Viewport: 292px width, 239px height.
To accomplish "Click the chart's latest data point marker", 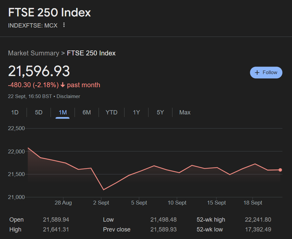I will point(280,170).
